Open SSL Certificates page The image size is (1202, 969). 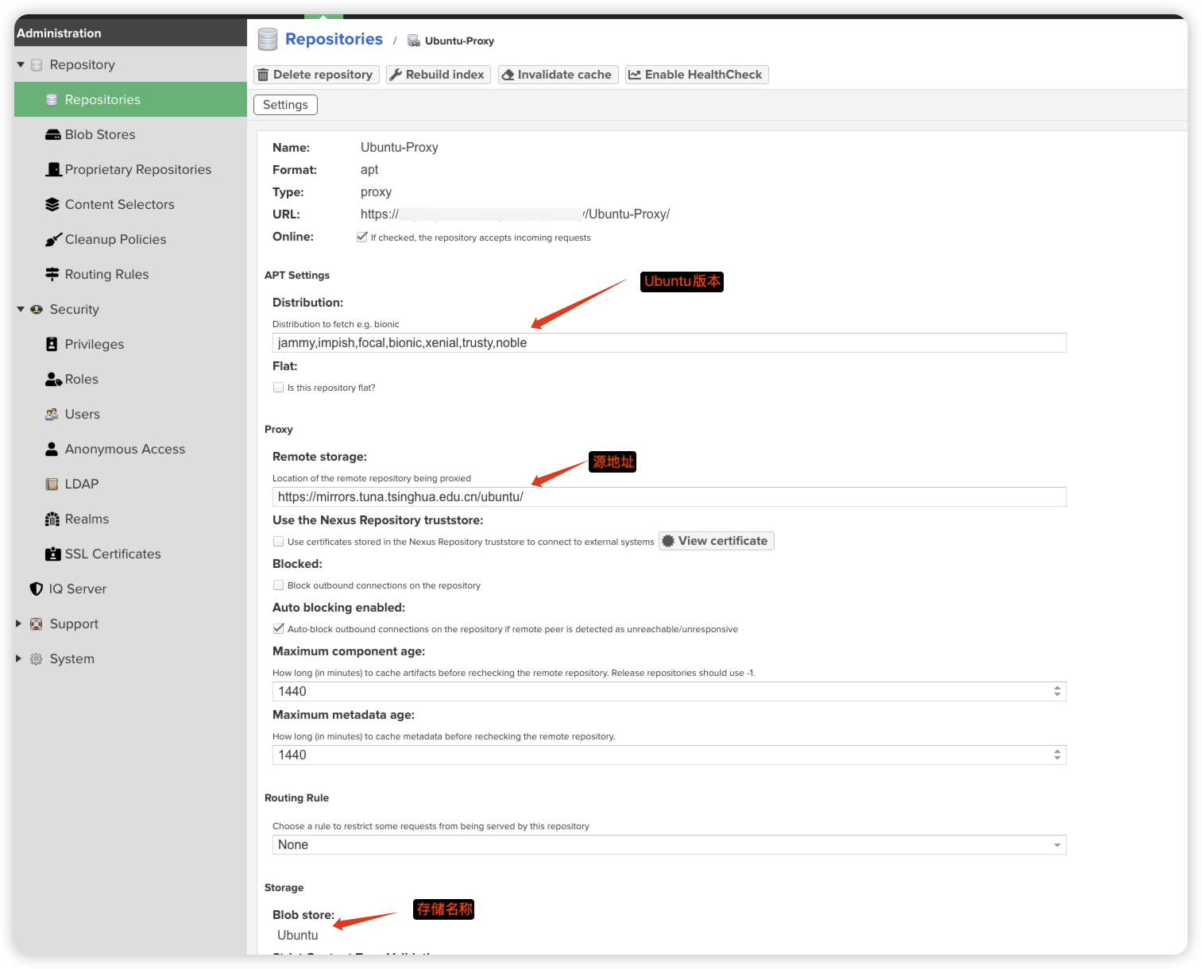130,554
